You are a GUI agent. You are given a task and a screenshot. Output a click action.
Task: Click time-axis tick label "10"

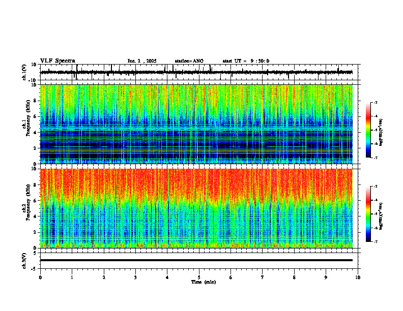pyautogui.click(x=358, y=277)
